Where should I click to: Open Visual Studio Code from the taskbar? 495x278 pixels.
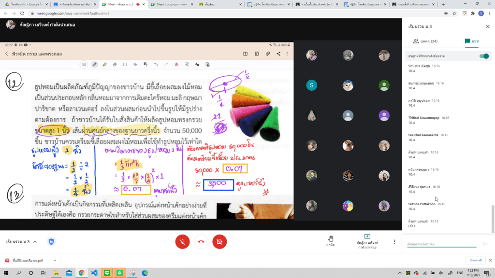click(94, 273)
